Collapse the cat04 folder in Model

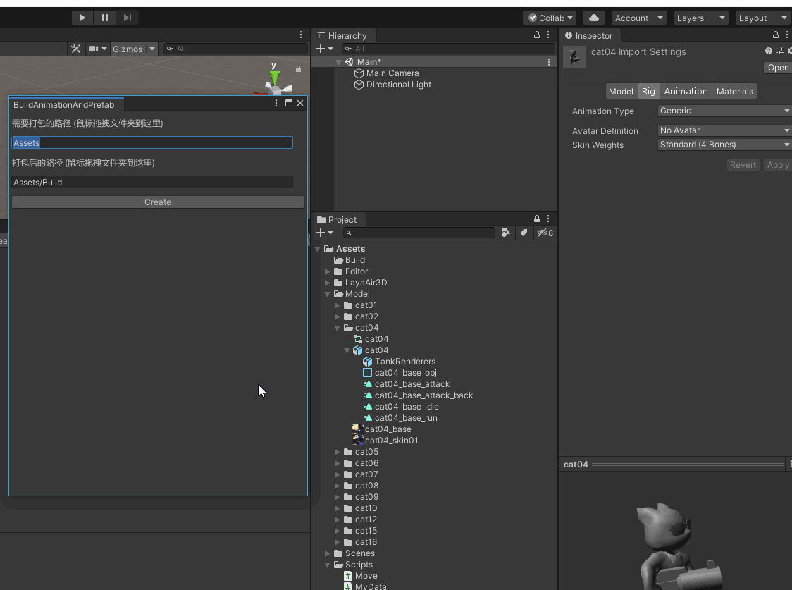[338, 328]
